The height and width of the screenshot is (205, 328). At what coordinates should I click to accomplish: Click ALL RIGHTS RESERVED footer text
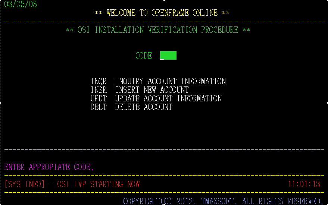[282, 201]
